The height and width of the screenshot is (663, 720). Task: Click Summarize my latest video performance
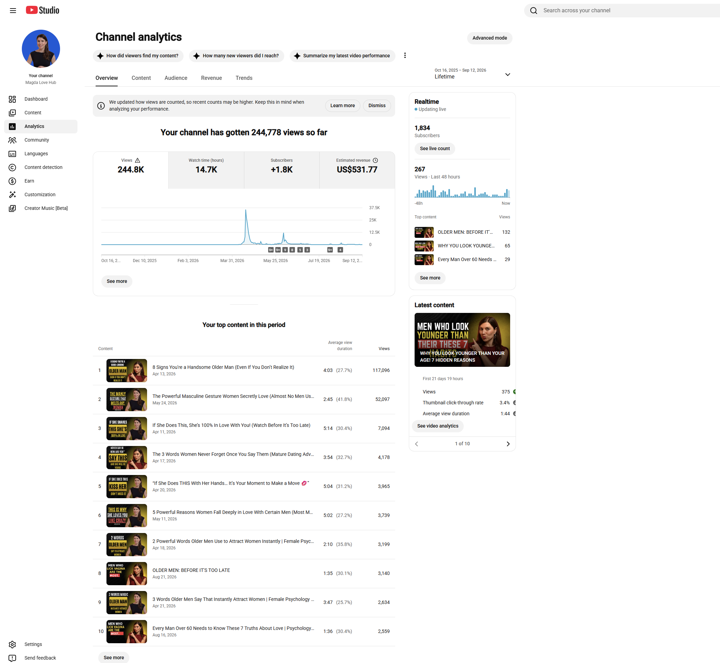point(342,56)
